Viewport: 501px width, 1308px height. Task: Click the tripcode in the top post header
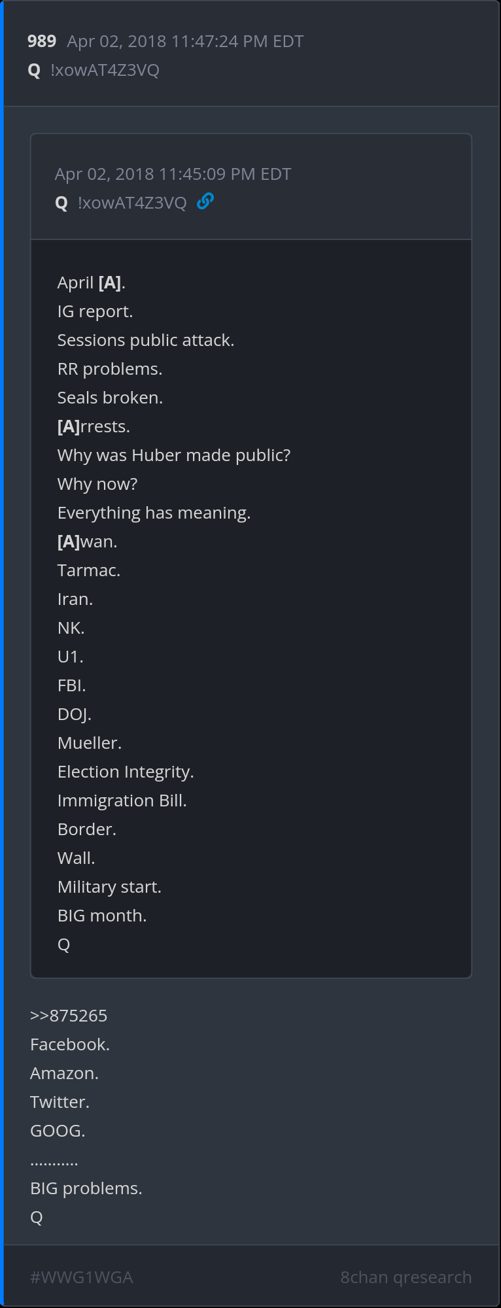(105, 71)
